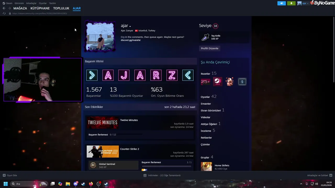This screenshot has width=335, height=188.
Task: Click the profile URL address field
Action: click(x=40, y=13)
